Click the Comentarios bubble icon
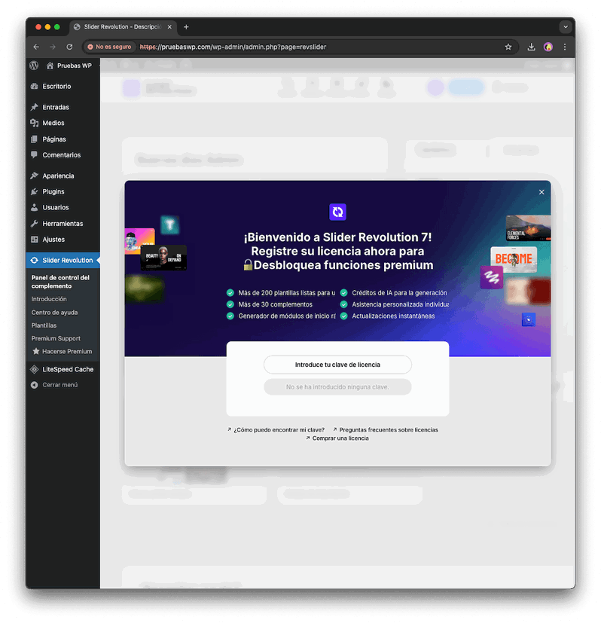This screenshot has height=623, width=601. click(x=35, y=155)
